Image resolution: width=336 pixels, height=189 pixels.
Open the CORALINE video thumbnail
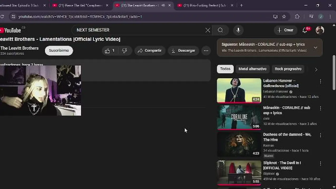click(239, 118)
